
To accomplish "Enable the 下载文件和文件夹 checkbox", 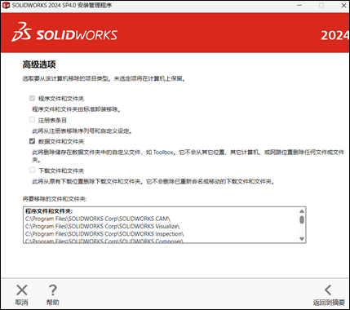I will pyautogui.click(x=32, y=170).
